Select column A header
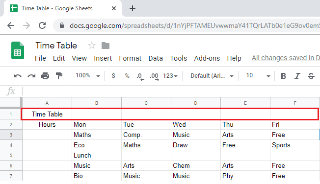The height and width of the screenshot is (184, 320). click(x=47, y=103)
